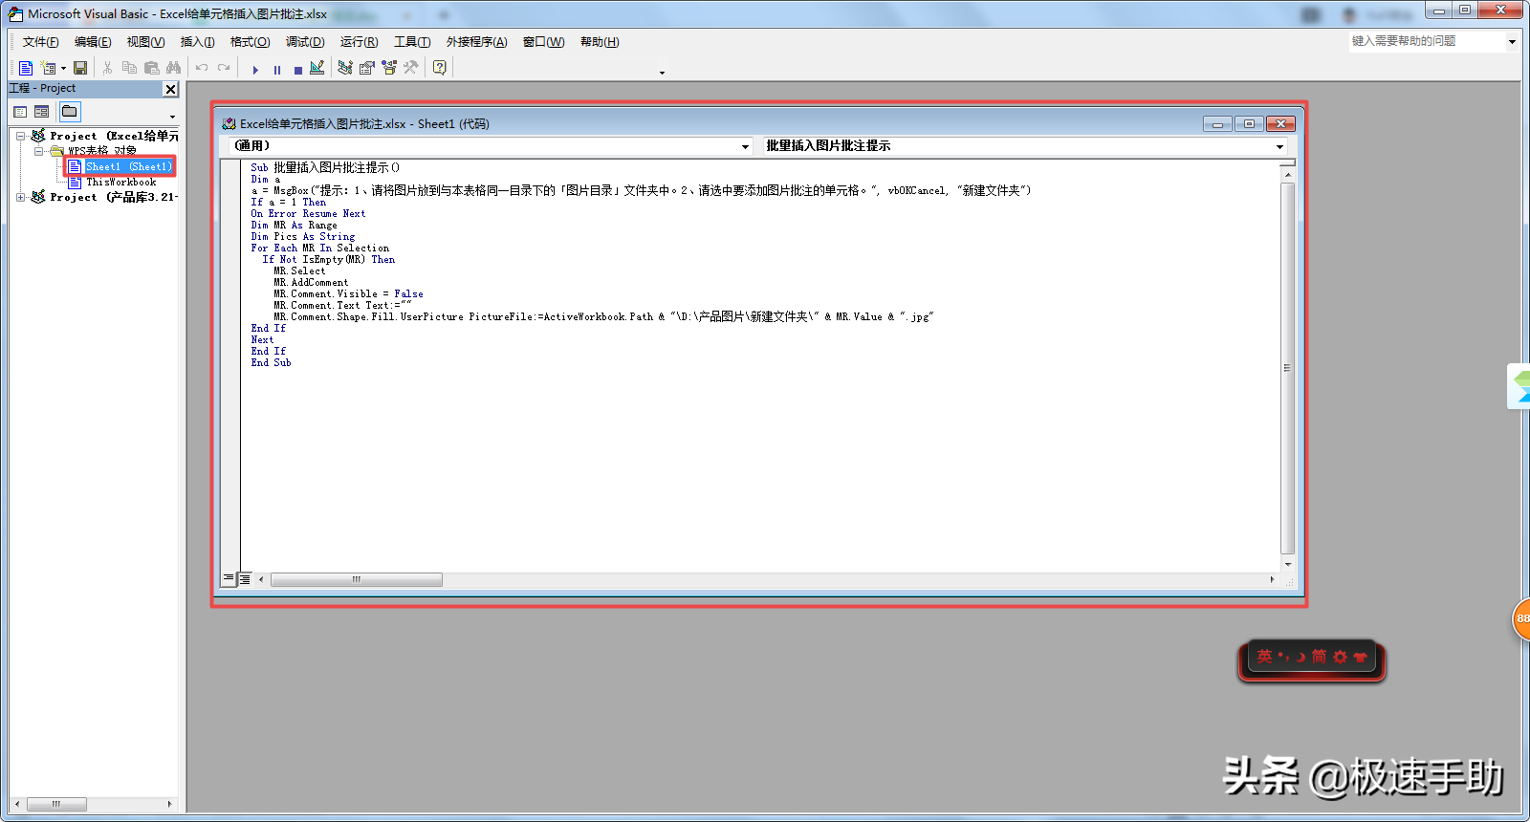Open the 编辑(E) menu

(x=93, y=42)
